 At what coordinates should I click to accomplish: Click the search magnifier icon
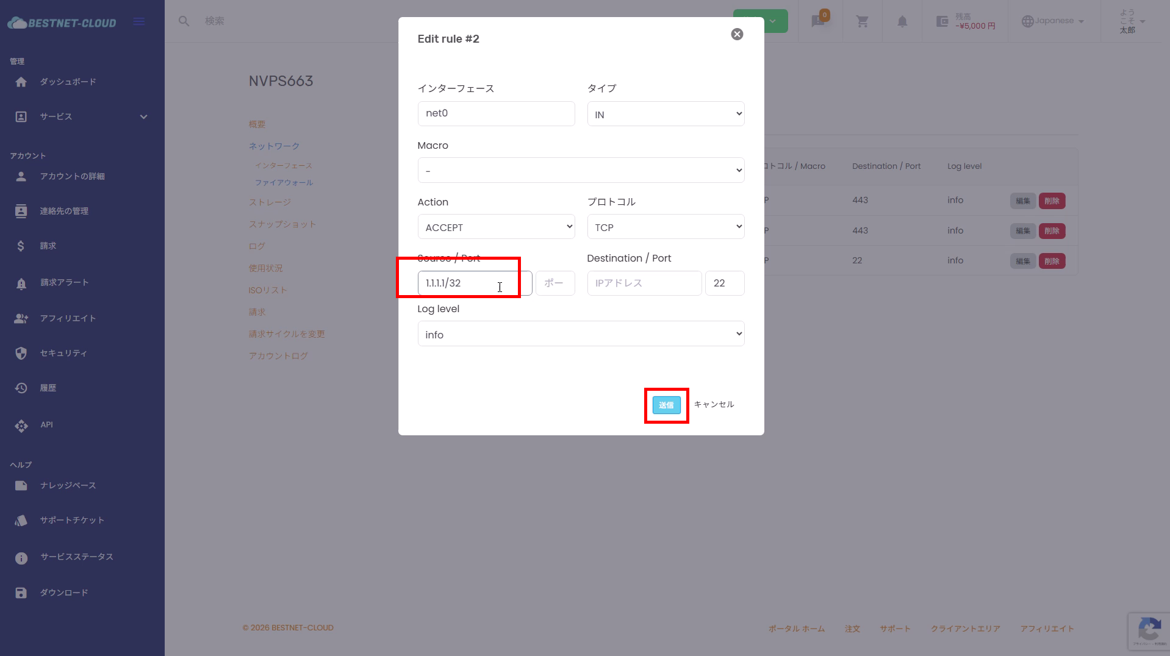coord(184,21)
